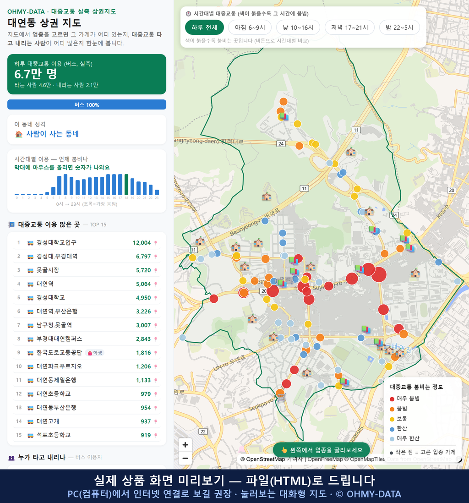Click the value 3,007 for 남구청.못골역
This screenshot has height=503, width=469.
(x=143, y=325)
